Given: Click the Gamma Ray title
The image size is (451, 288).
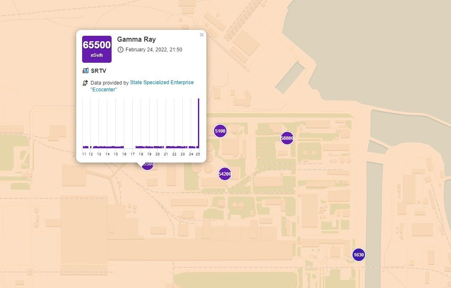Looking at the screenshot, I should coord(136,39).
